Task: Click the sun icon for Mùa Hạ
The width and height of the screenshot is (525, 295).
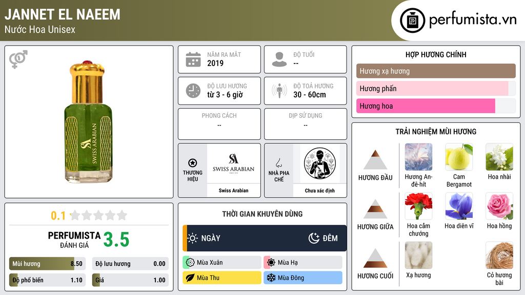Action: pos(271,263)
